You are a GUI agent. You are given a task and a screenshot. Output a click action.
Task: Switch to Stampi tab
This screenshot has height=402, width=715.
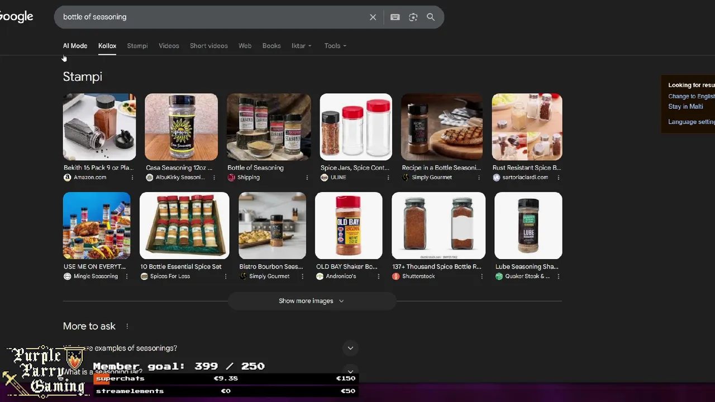click(x=137, y=46)
